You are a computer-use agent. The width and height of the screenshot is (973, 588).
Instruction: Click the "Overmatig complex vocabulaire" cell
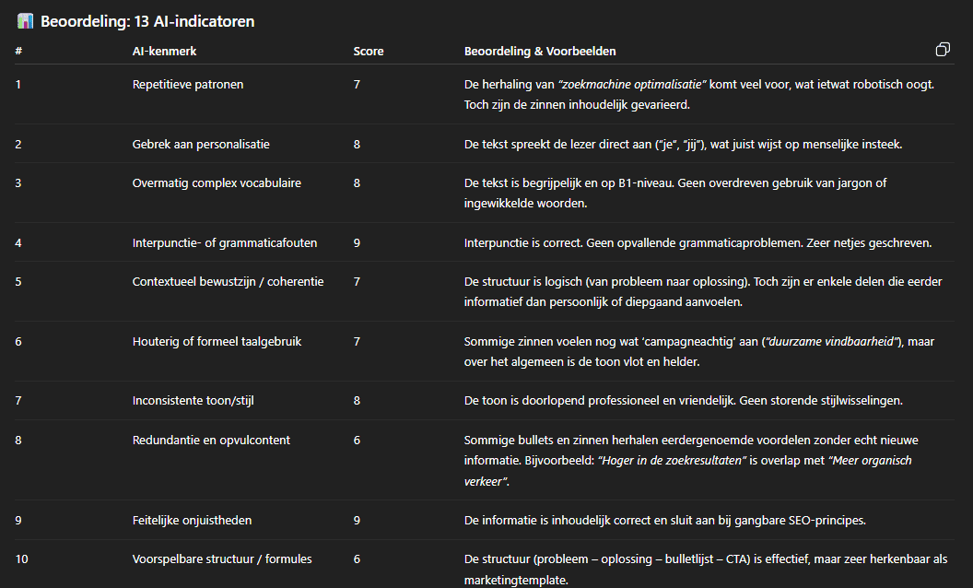[217, 183]
